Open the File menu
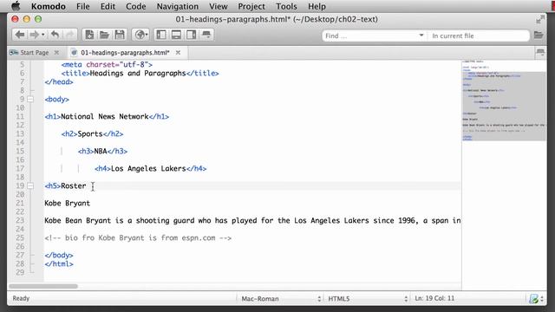The width and height of the screenshot is (555, 312). click(x=83, y=6)
